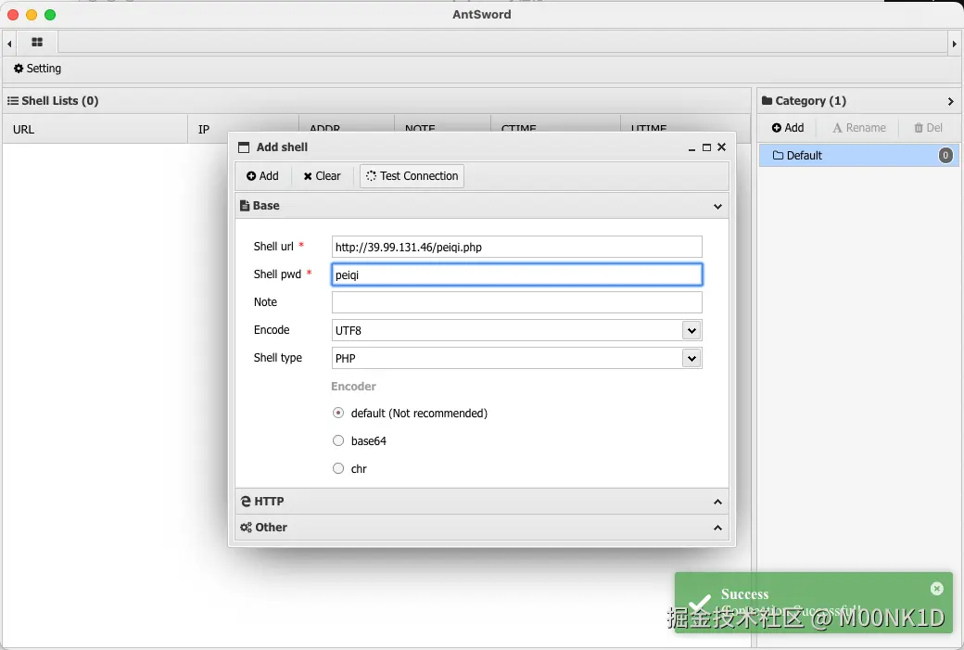Click Rename in the Category panel
Screen dimensions: 964x650
[859, 127]
